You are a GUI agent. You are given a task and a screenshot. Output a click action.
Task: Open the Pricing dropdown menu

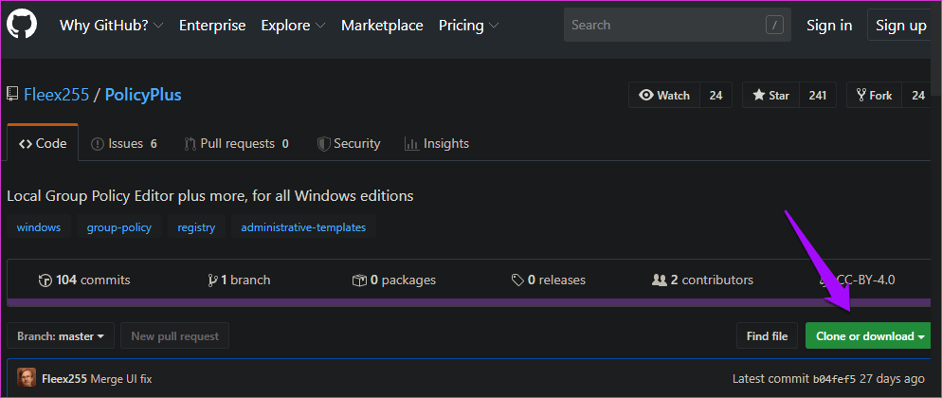[468, 26]
